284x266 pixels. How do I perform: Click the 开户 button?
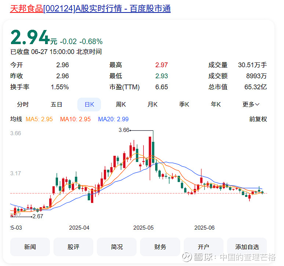pyautogui.click(x=204, y=247)
